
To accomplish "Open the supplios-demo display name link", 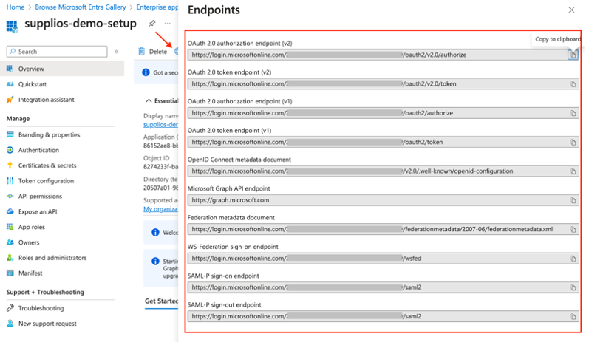I will coord(160,125).
